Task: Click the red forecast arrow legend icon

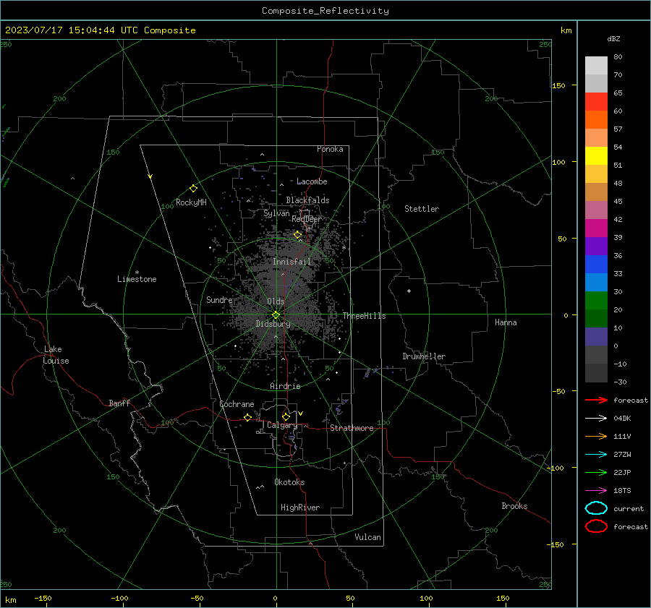Action: coord(596,400)
